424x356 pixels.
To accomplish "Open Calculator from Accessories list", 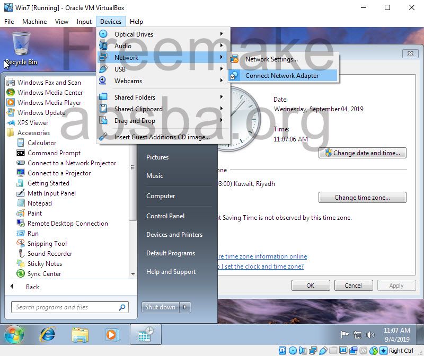I will [42, 143].
